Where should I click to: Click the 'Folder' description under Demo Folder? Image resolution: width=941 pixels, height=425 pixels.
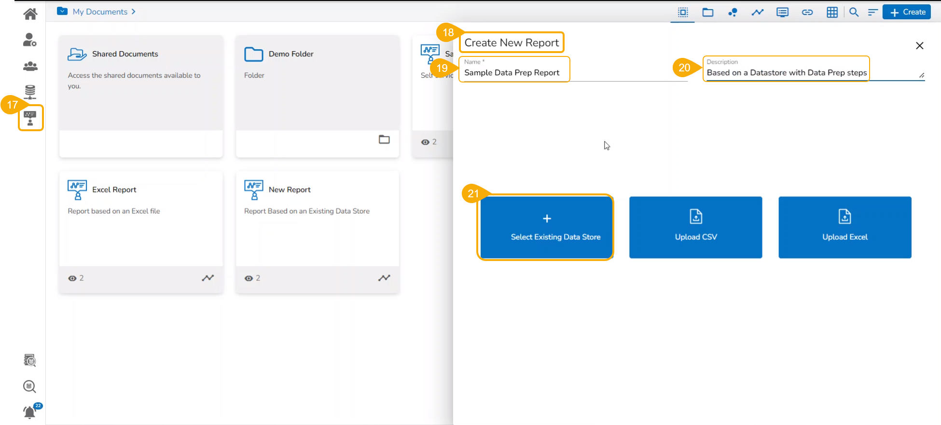[x=254, y=75]
